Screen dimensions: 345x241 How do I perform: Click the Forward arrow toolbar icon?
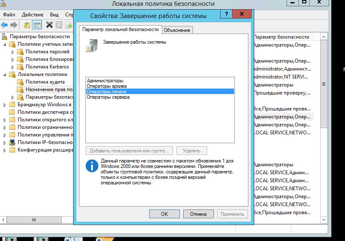[13, 25]
